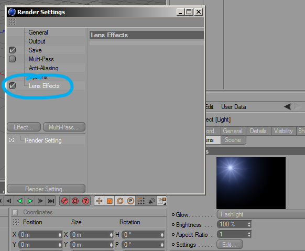
Task: Toggle the Aspect Ratio animation dot
Action: 173,234
